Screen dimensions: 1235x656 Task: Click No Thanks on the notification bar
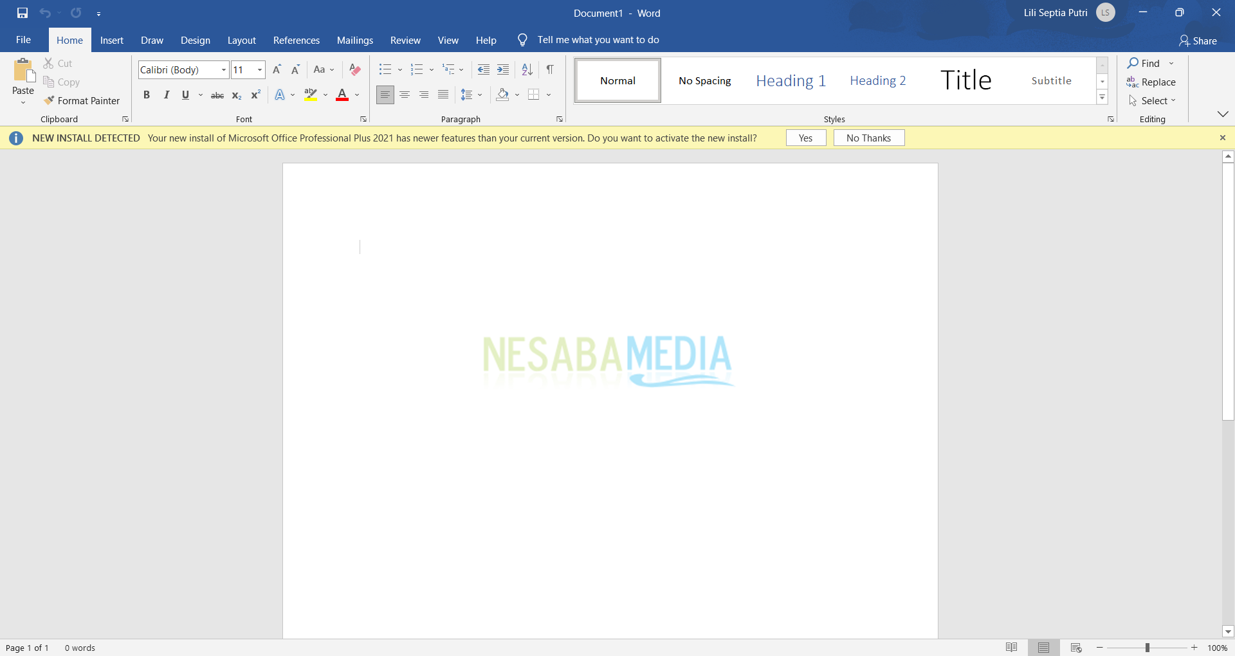click(x=869, y=138)
